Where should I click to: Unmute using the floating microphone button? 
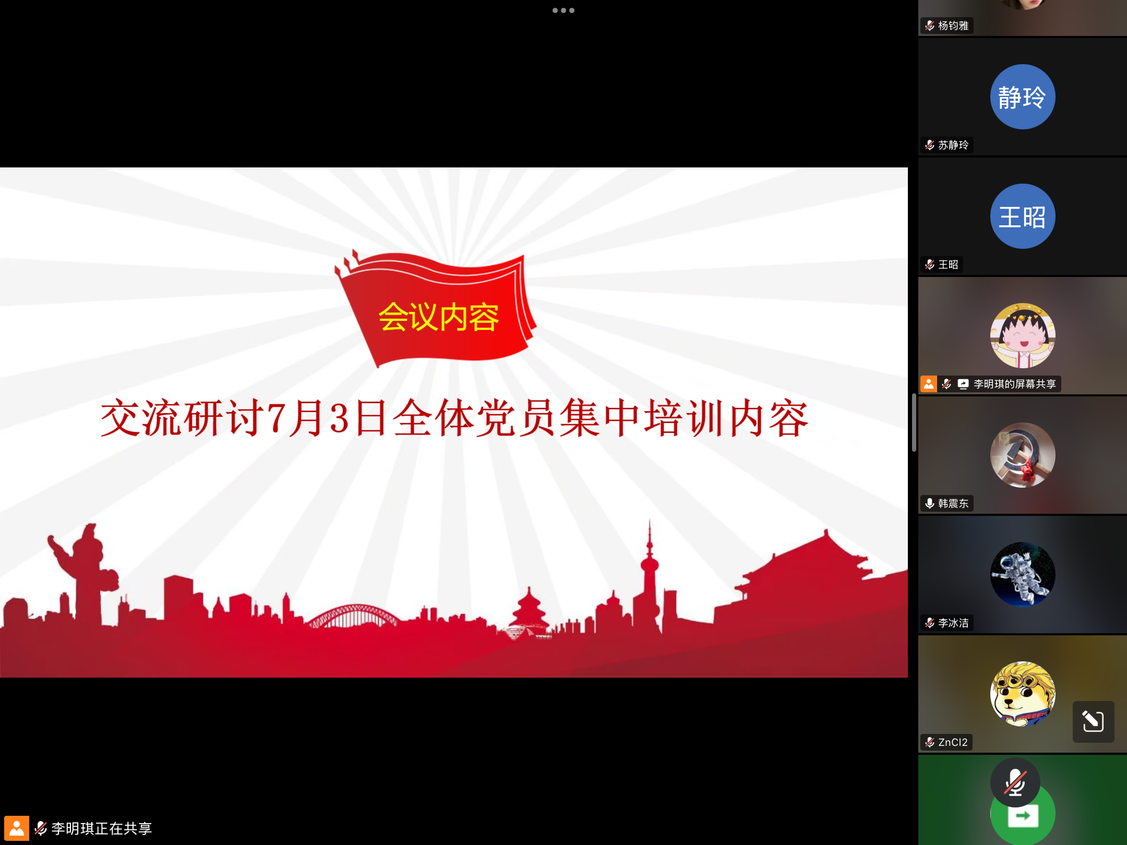tap(1015, 782)
